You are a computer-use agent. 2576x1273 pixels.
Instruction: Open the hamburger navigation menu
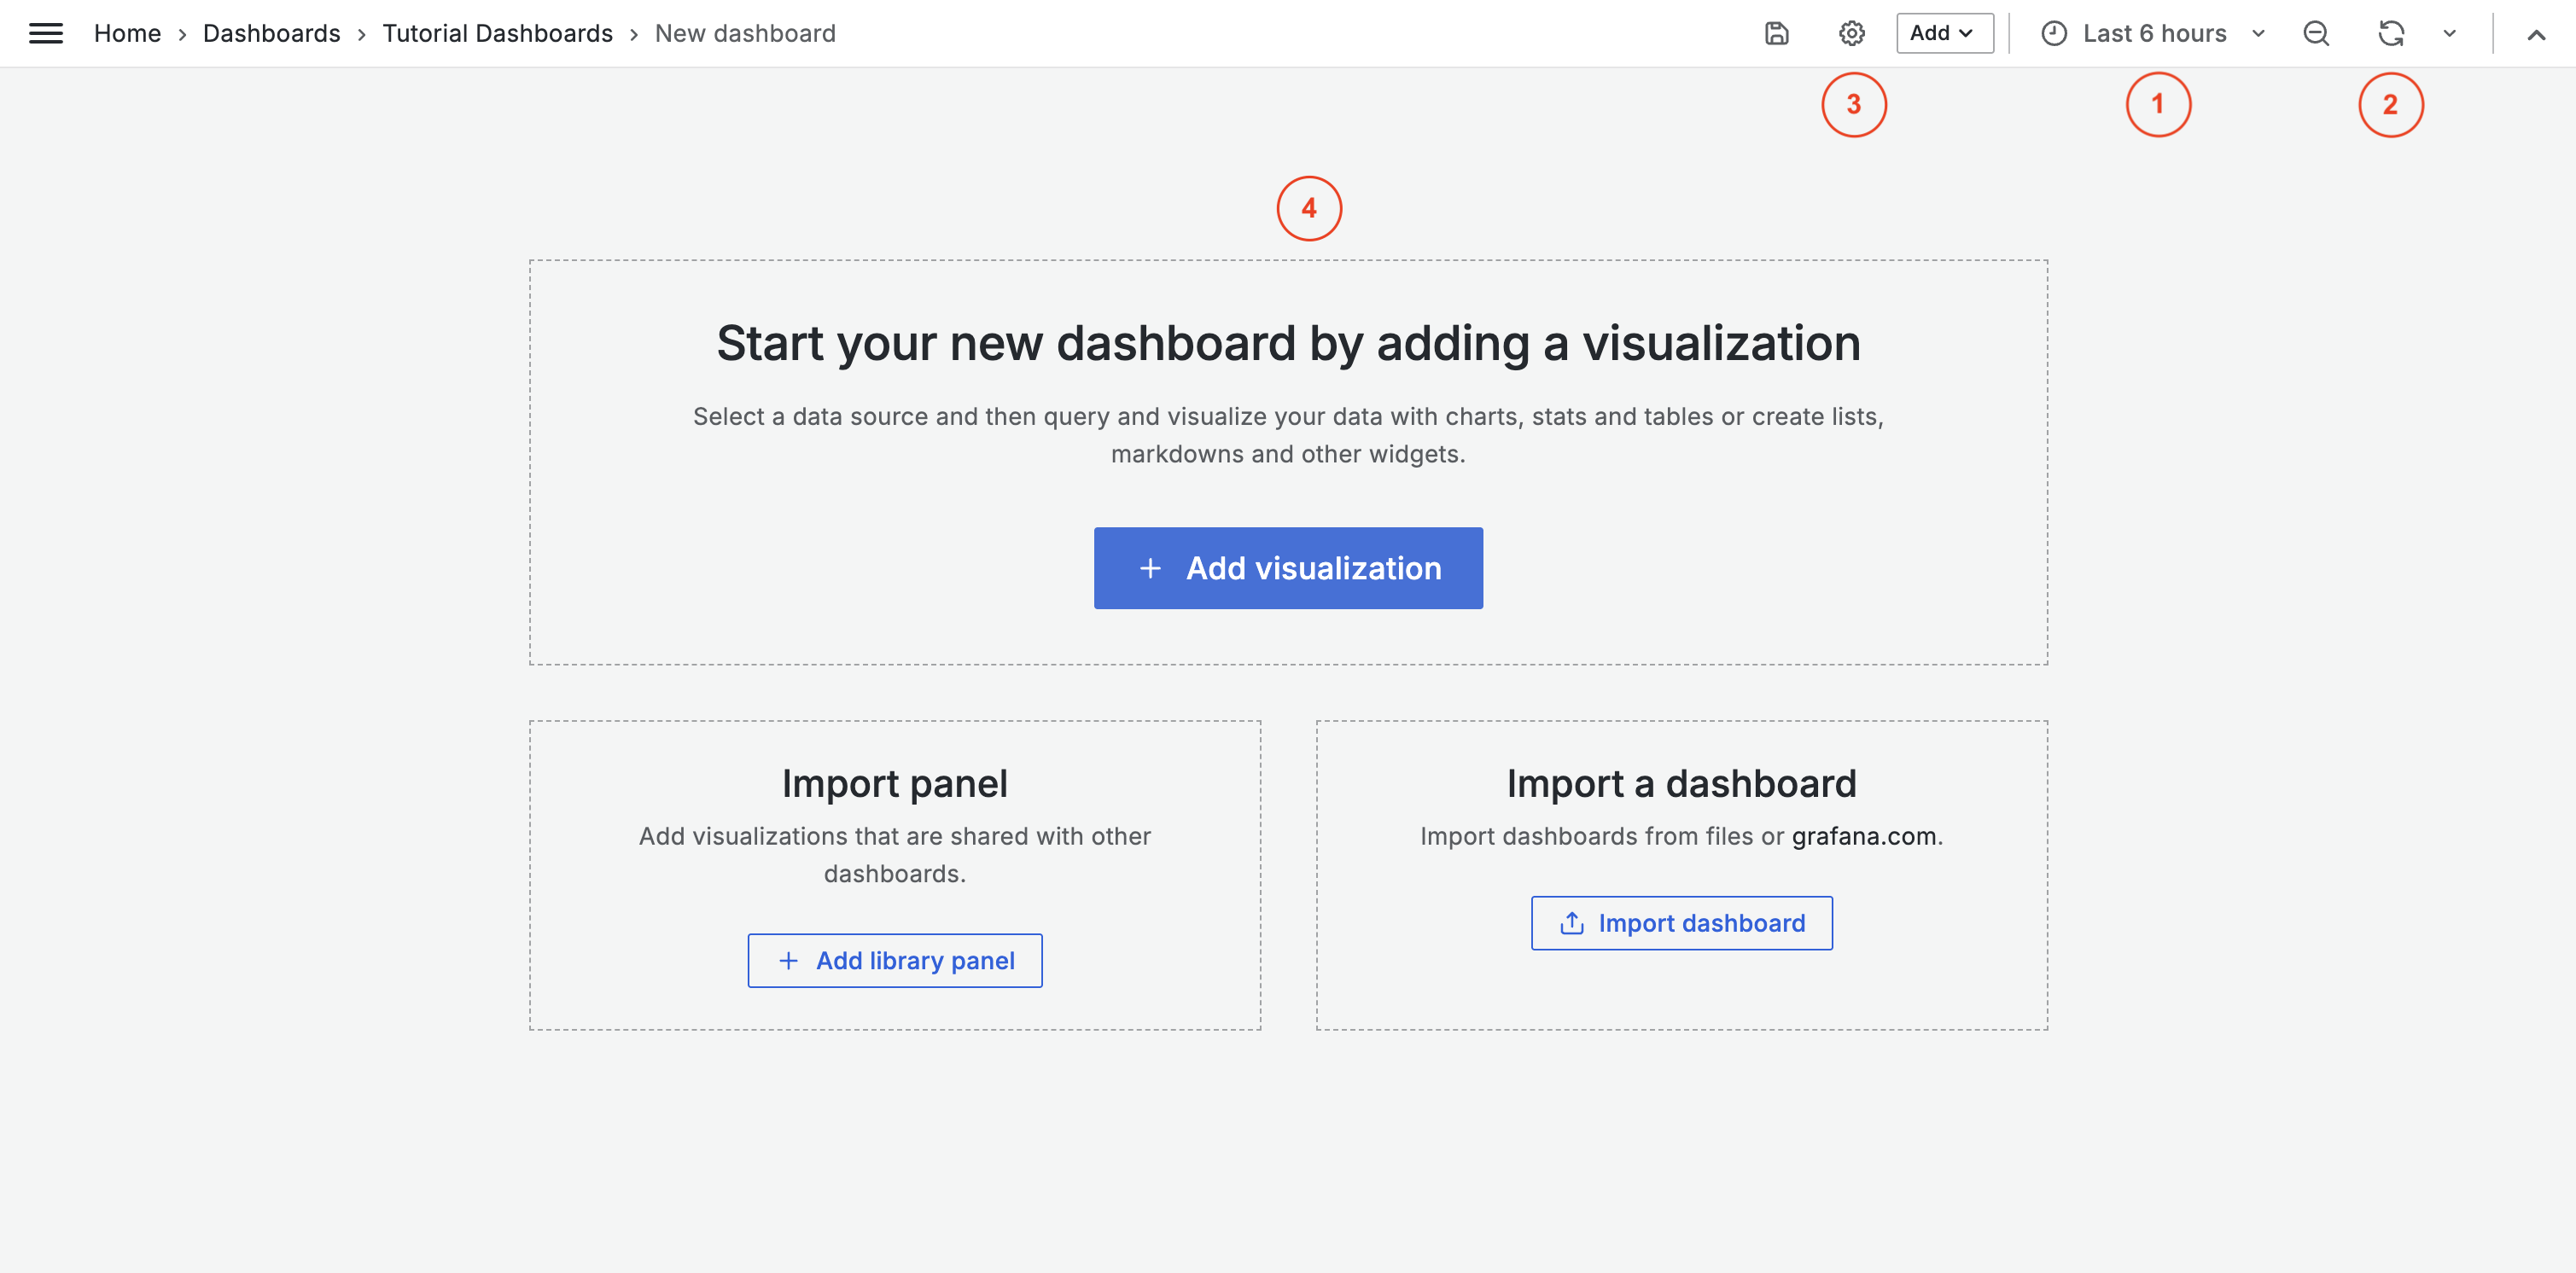[x=46, y=33]
